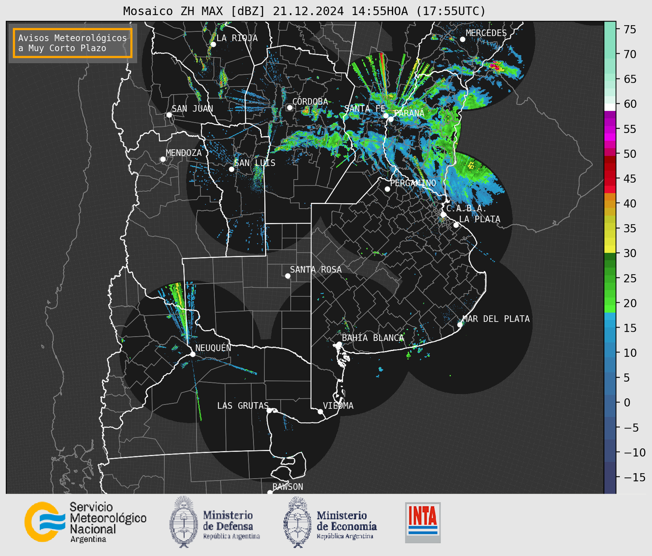
Task: Select the Mercedes city marker
Action: (463, 39)
